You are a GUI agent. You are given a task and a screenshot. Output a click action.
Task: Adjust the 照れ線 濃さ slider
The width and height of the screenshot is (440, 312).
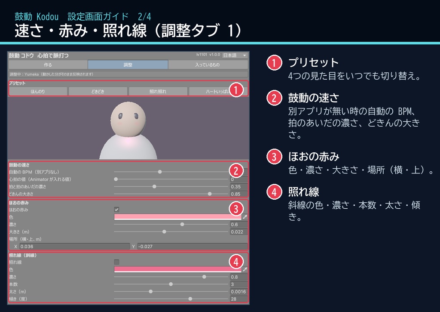click(x=171, y=277)
